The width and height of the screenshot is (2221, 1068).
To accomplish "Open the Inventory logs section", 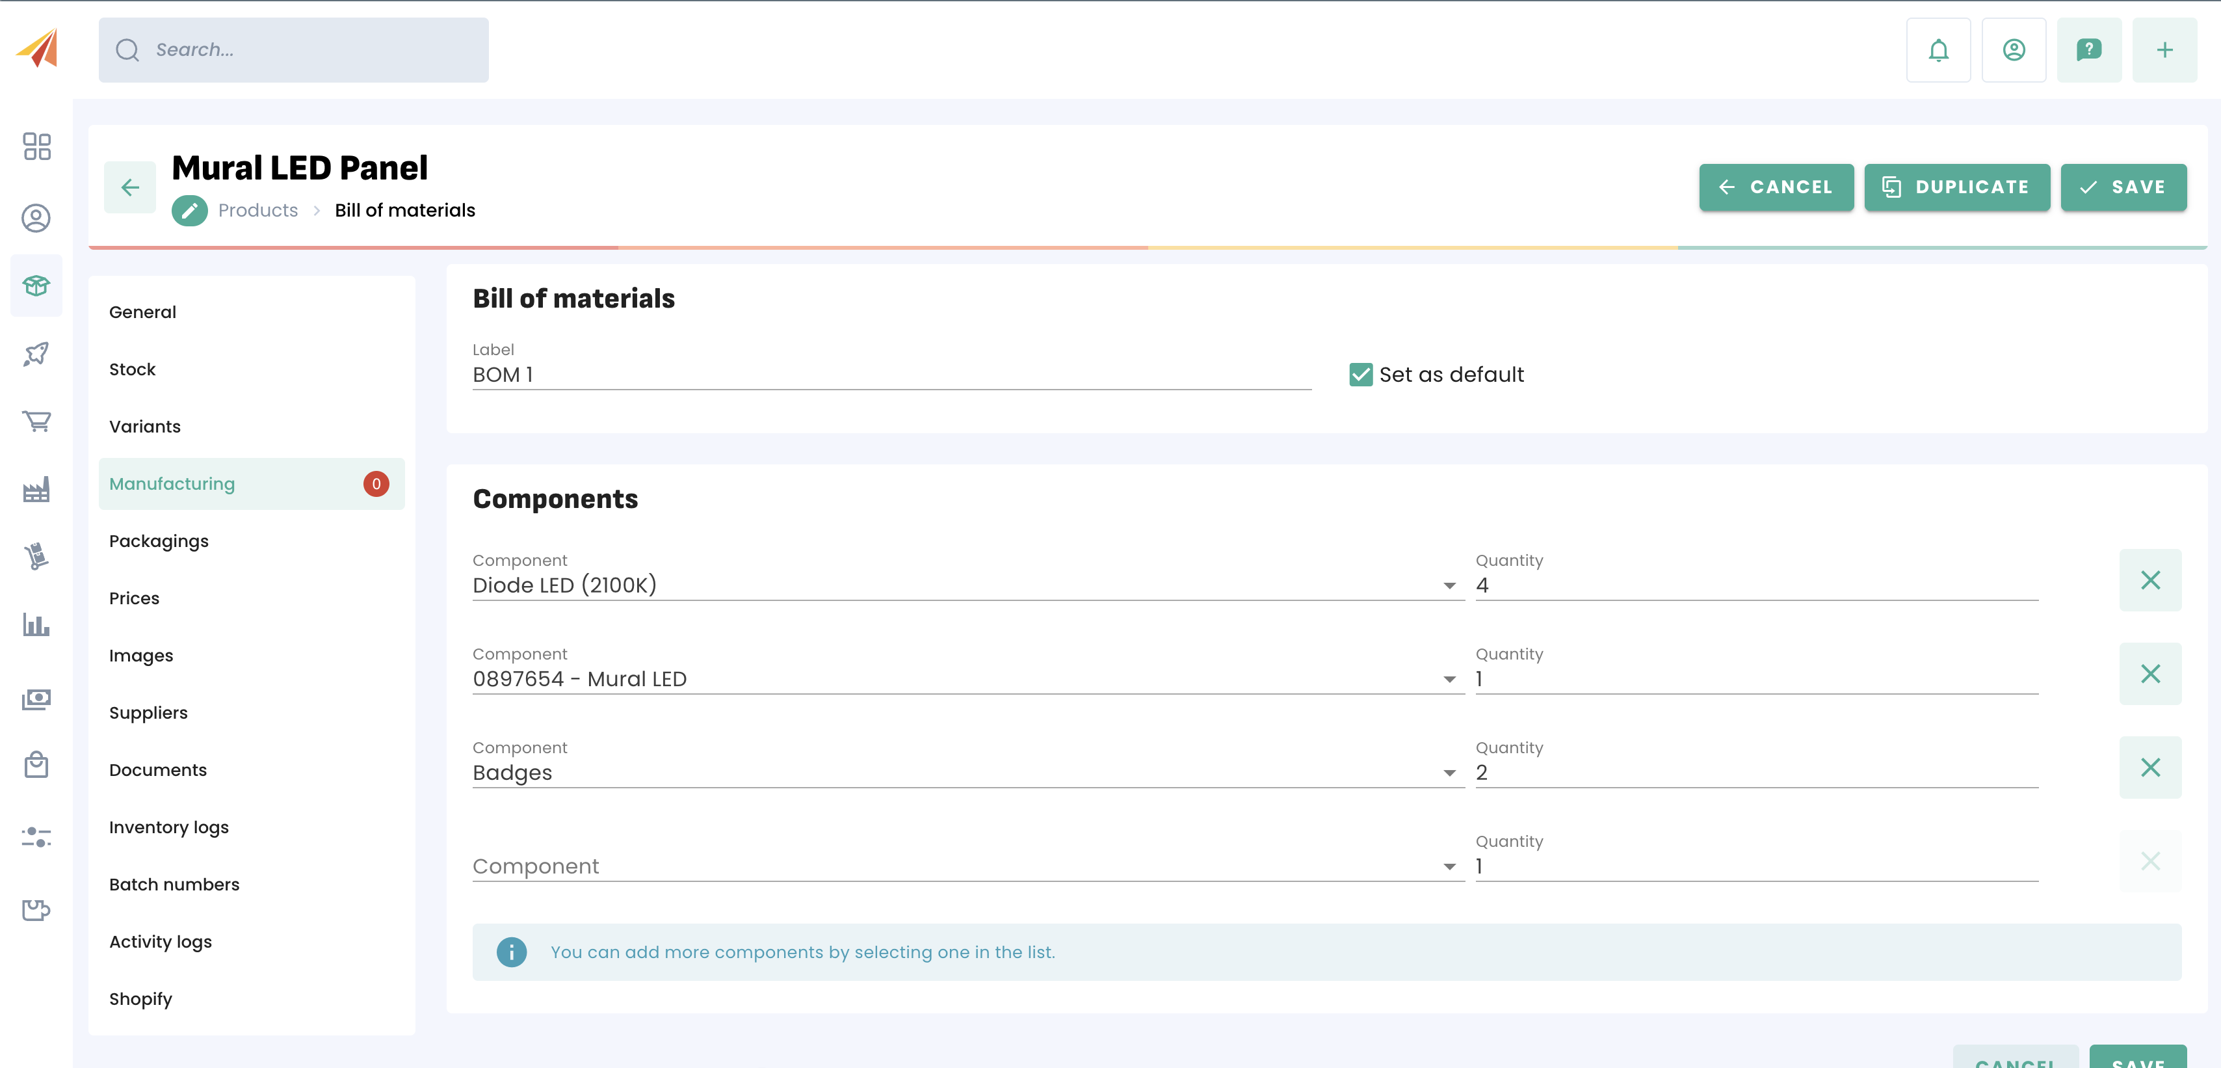I will pyautogui.click(x=169, y=827).
